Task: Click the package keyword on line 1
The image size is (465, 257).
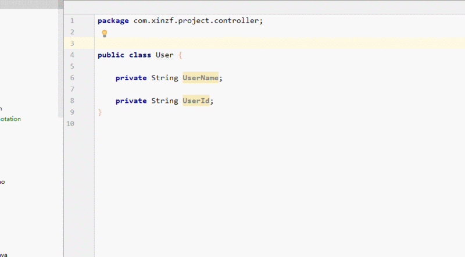Action: (113, 21)
